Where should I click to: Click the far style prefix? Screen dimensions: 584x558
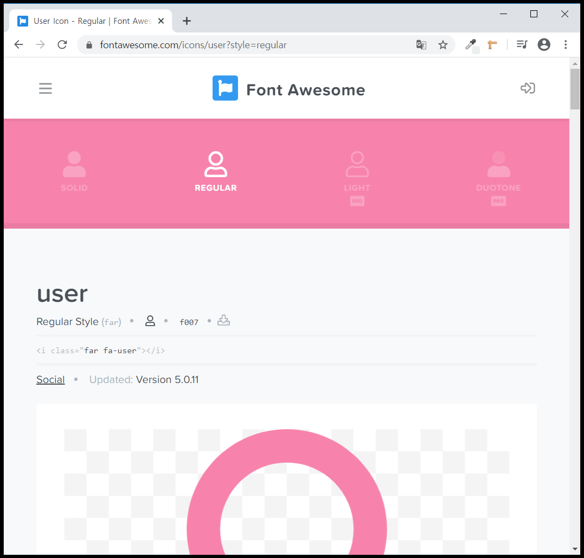coord(111,322)
